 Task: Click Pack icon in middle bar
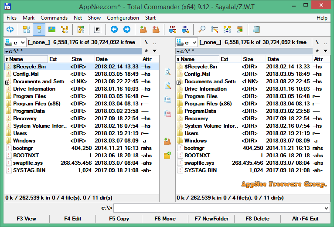pos(167,141)
